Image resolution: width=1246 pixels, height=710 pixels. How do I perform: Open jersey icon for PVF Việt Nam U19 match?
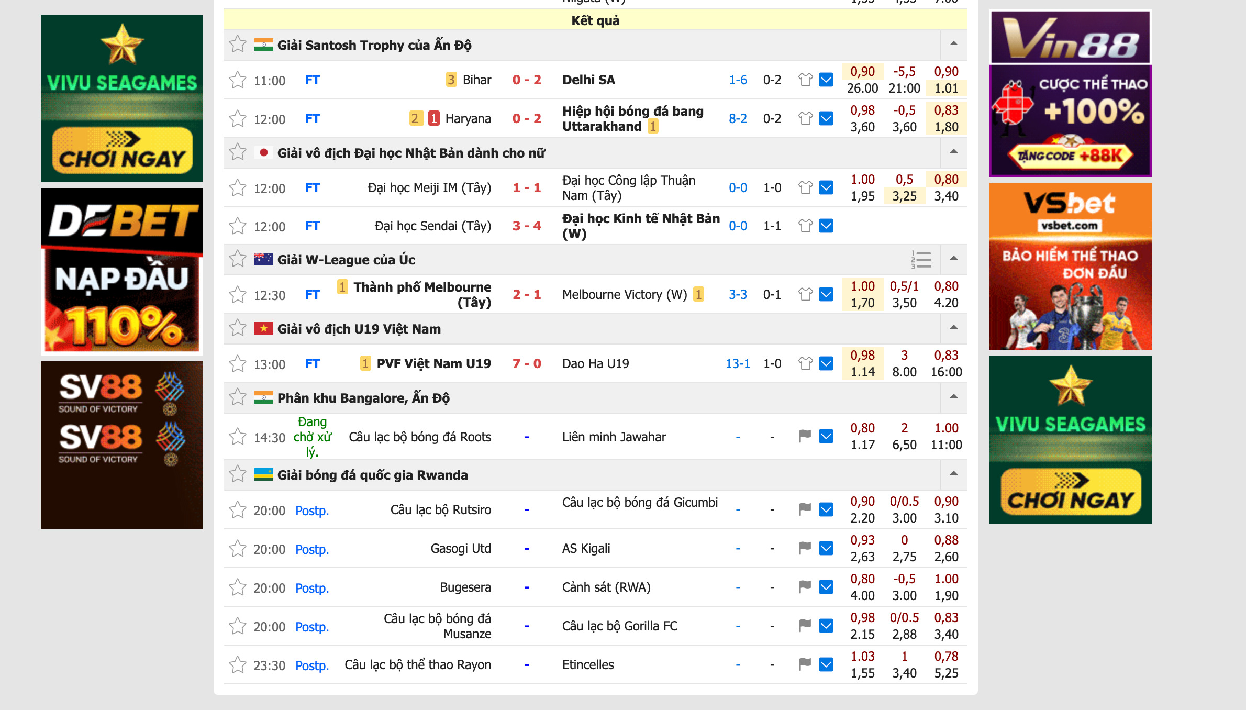(805, 363)
